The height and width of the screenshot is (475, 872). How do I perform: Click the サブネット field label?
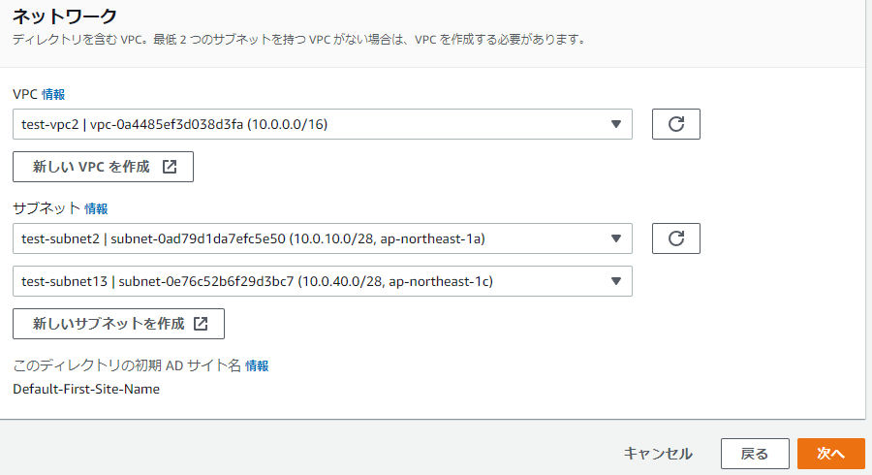[46, 208]
